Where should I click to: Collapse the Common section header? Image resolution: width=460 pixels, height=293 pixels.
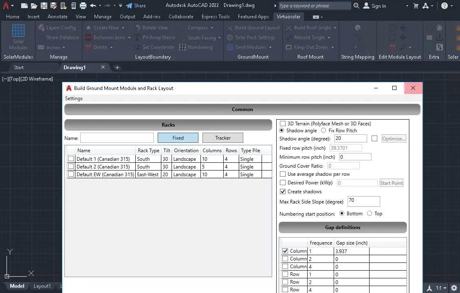point(242,109)
